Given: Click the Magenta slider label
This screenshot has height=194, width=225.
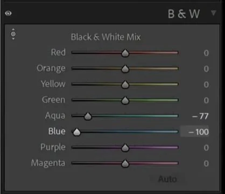Looking at the screenshot, I should (48, 163).
